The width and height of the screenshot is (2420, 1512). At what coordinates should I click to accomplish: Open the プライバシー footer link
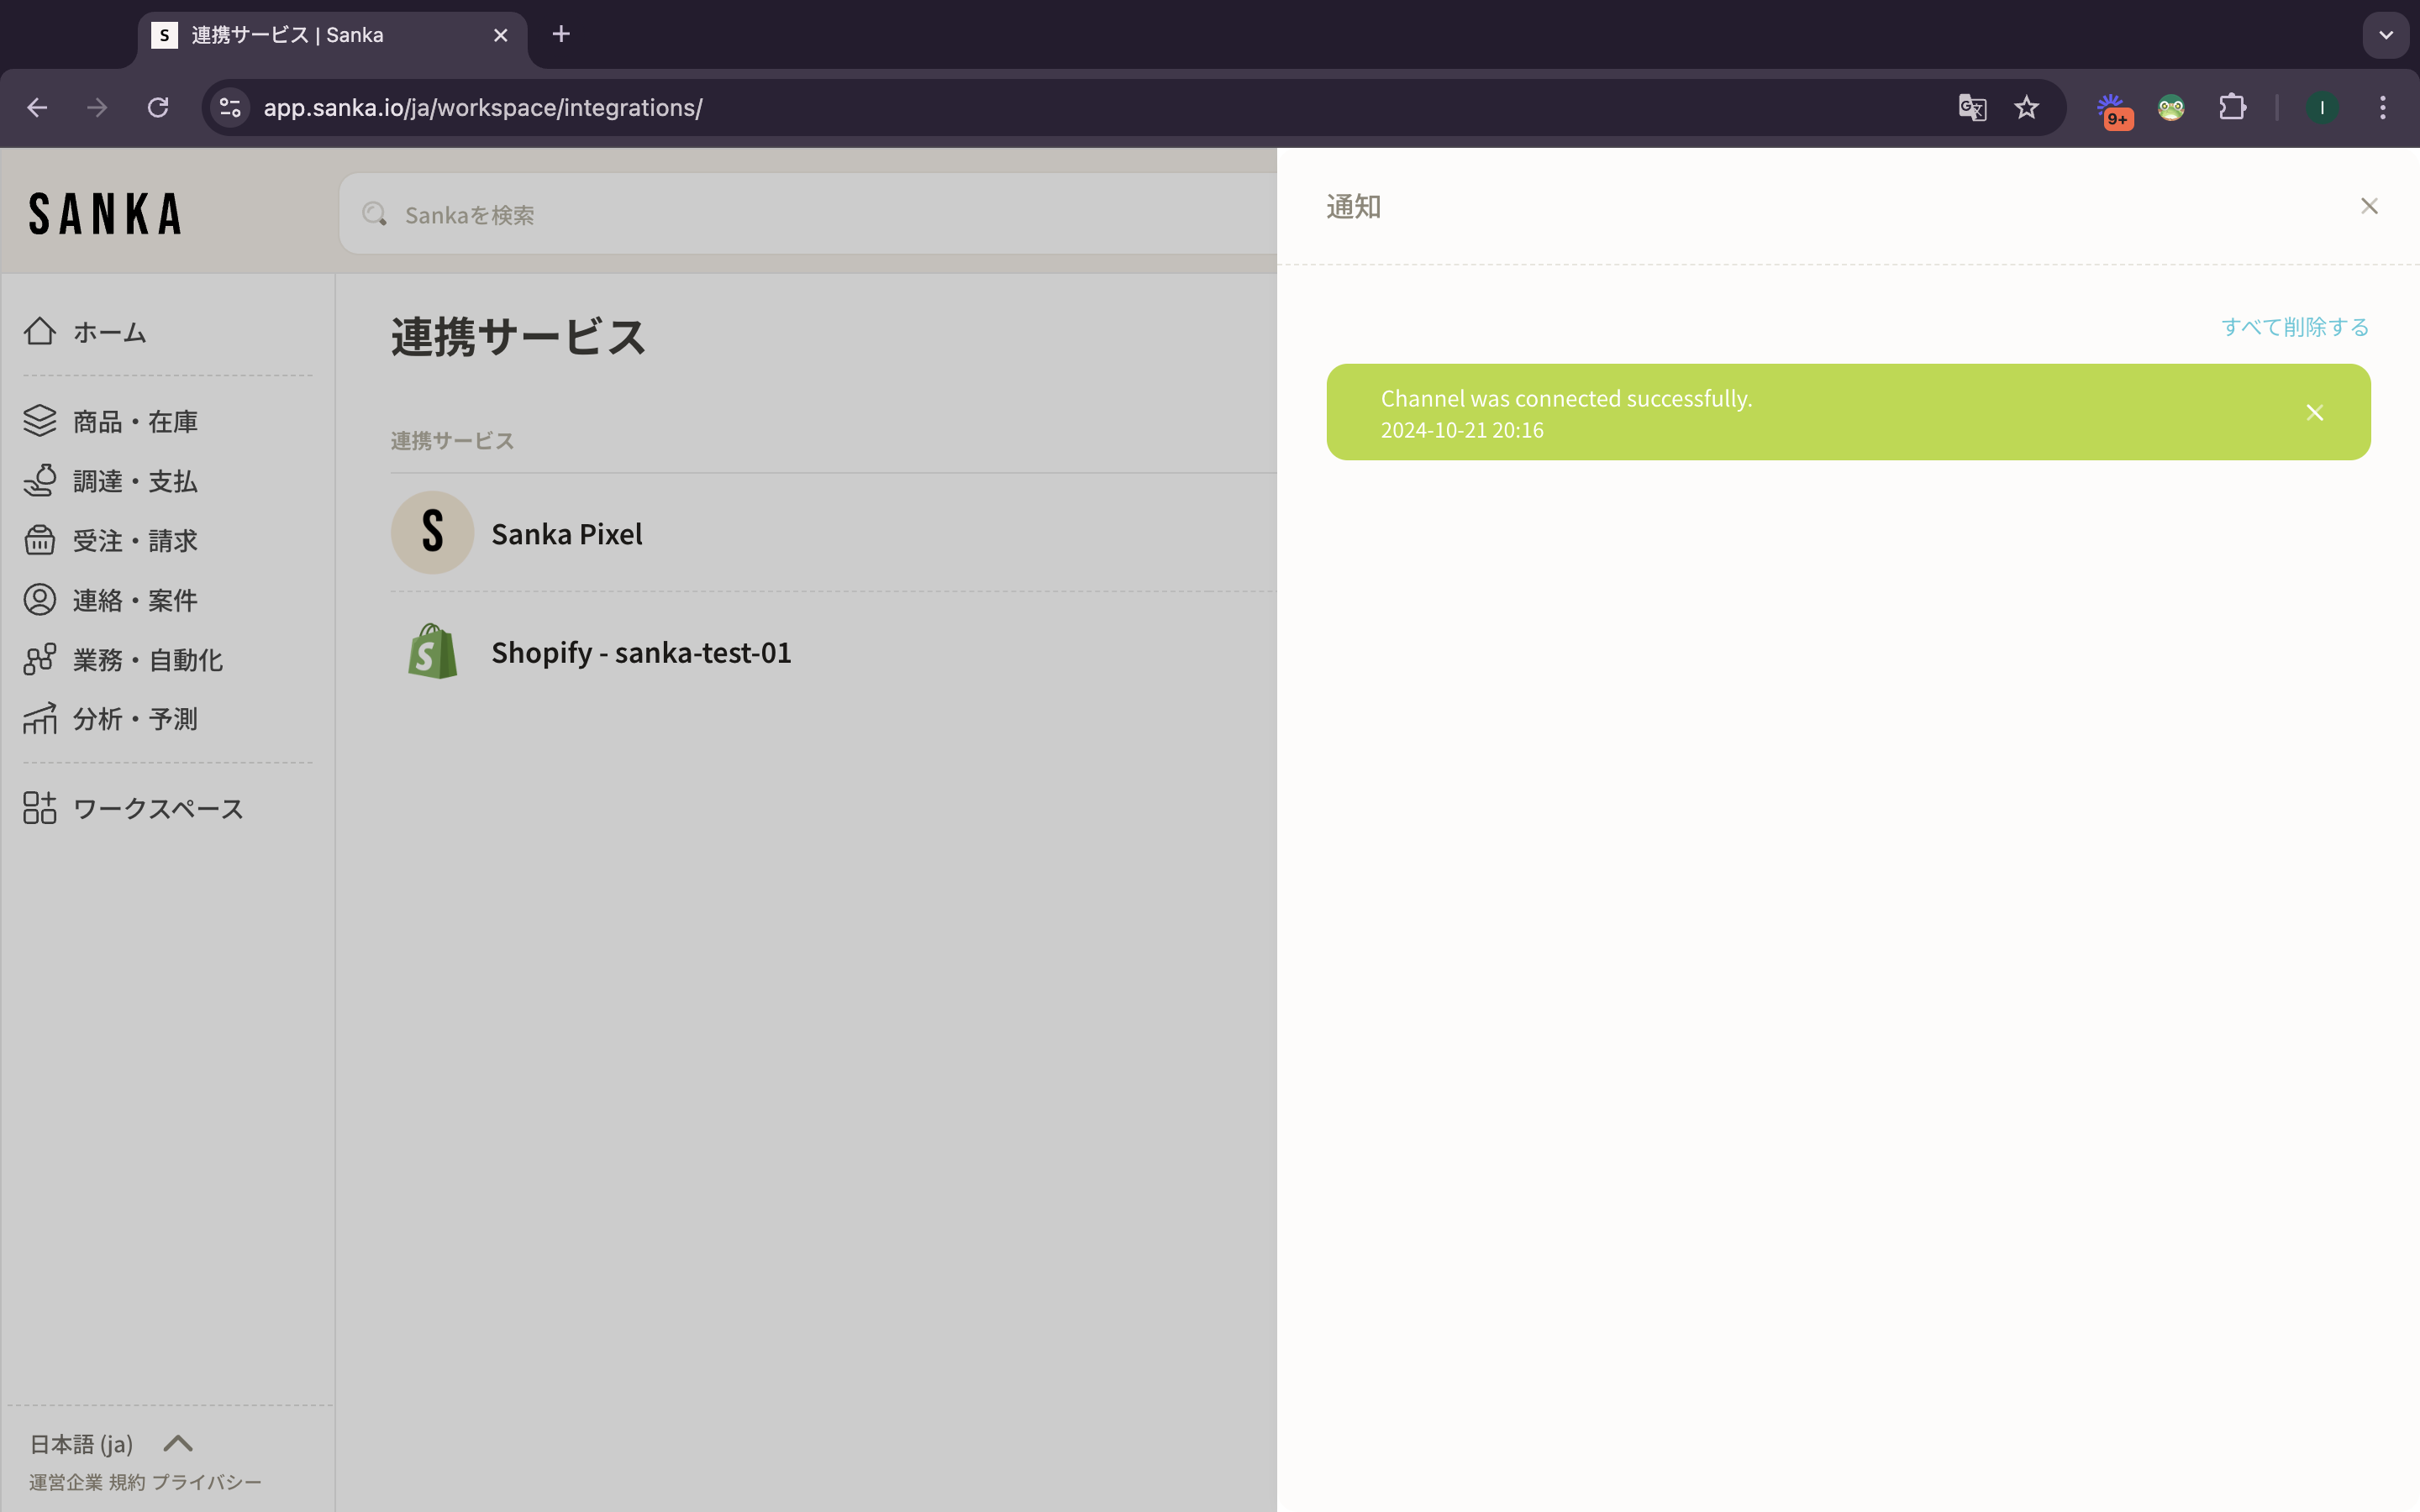(x=206, y=1482)
